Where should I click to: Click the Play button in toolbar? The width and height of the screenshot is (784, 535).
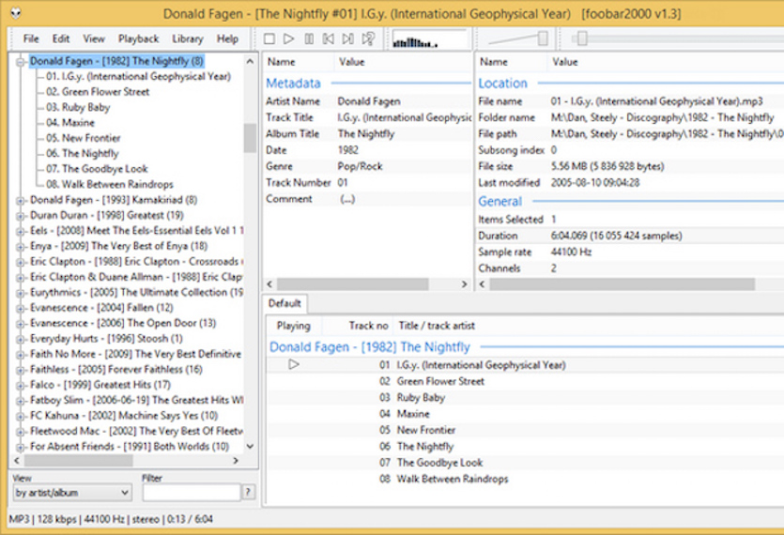click(288, 38)
